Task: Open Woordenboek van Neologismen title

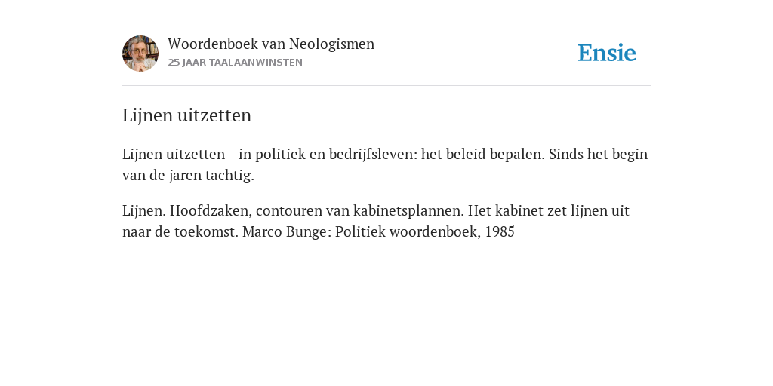Action: coord(271,44)
